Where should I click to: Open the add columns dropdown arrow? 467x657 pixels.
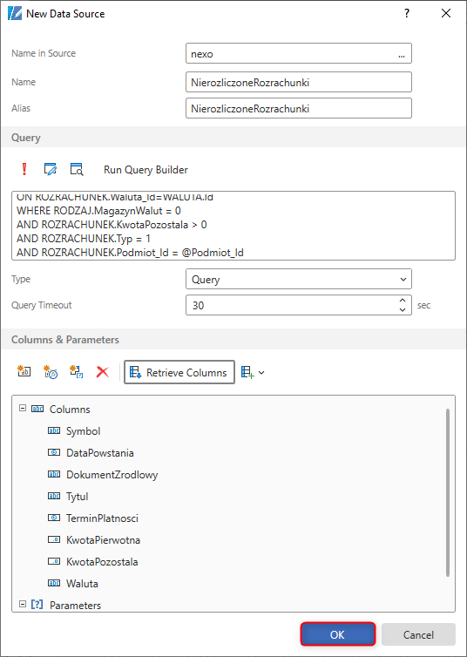[261, 372]
